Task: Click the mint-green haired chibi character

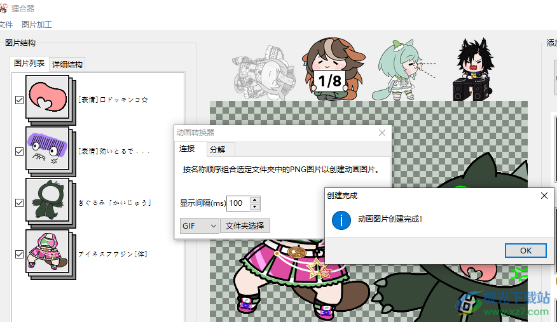Action: click(x=403, y=69)
